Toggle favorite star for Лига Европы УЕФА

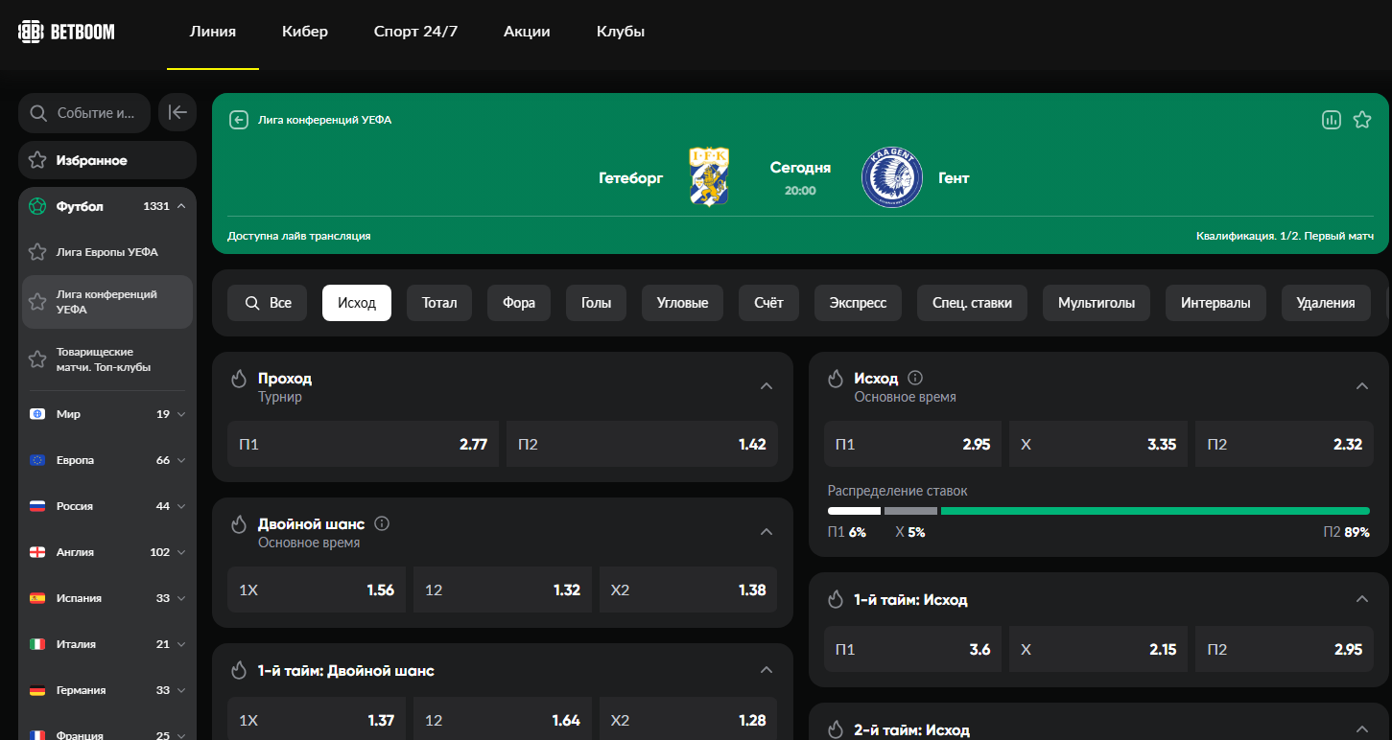[37, 252]
